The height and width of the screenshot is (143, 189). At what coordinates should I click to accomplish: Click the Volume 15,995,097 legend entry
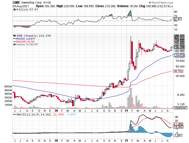coord(27,45)
